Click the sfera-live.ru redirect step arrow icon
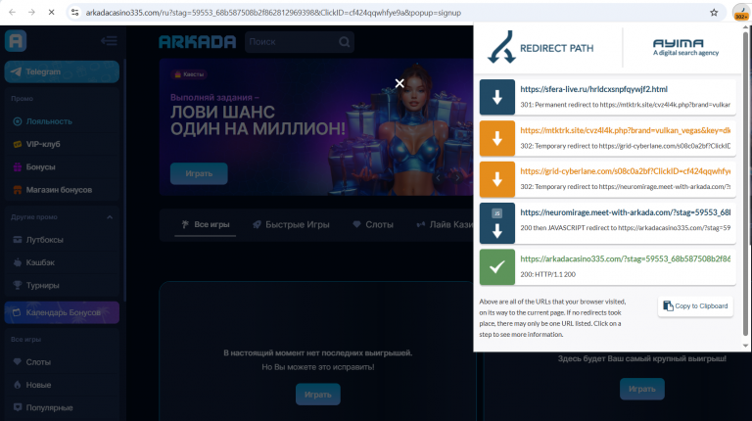The width and height of the screenshot is (752, 421). coord(497,97)
